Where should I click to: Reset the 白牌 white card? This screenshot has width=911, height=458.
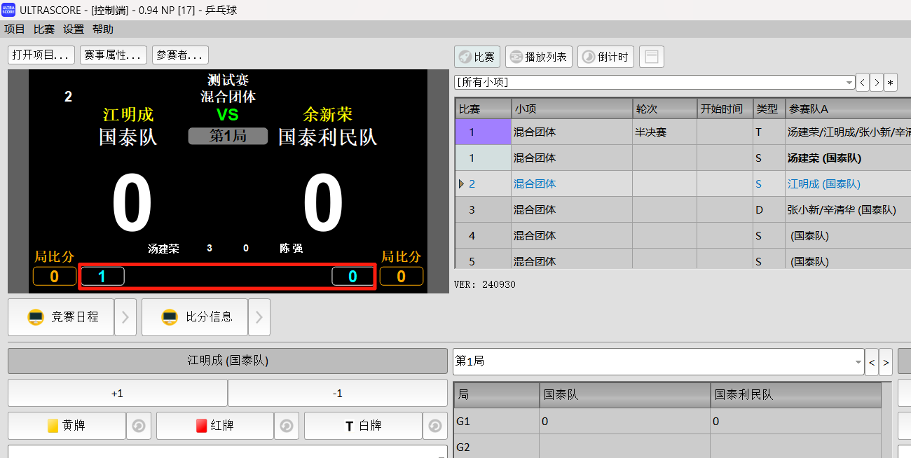pos(435,425)
